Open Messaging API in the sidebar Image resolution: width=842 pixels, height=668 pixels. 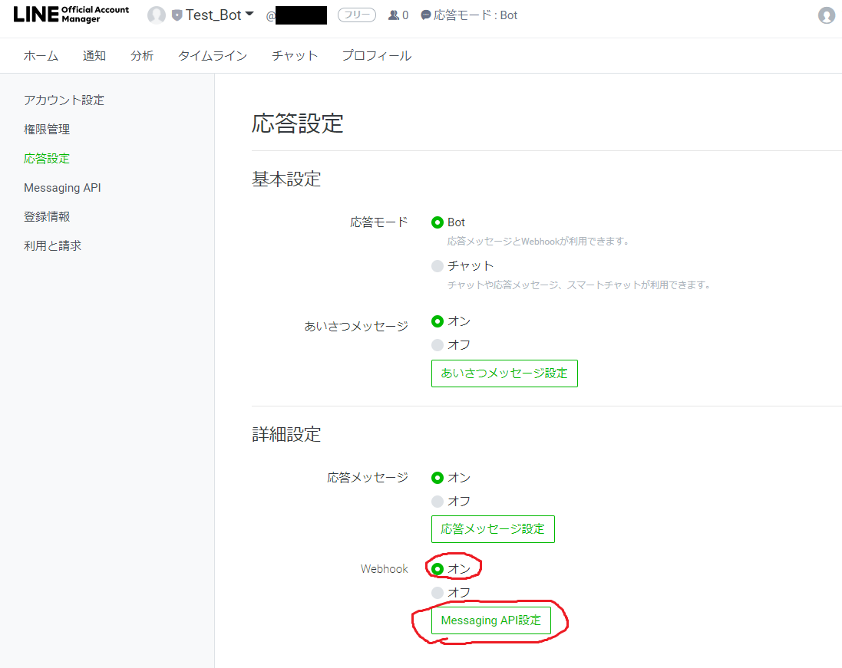[62, 187]
